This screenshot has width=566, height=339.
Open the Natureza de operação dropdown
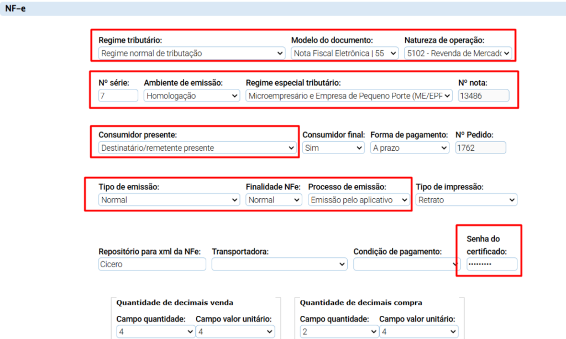458,54
